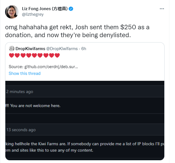Screen dimensions: 175x163
Task: Click the "13 seconds ago" comment timestamp
Action: pos(21,130)
